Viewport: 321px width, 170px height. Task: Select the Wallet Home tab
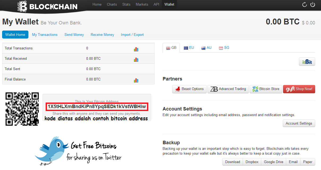(x=15, y=35)
